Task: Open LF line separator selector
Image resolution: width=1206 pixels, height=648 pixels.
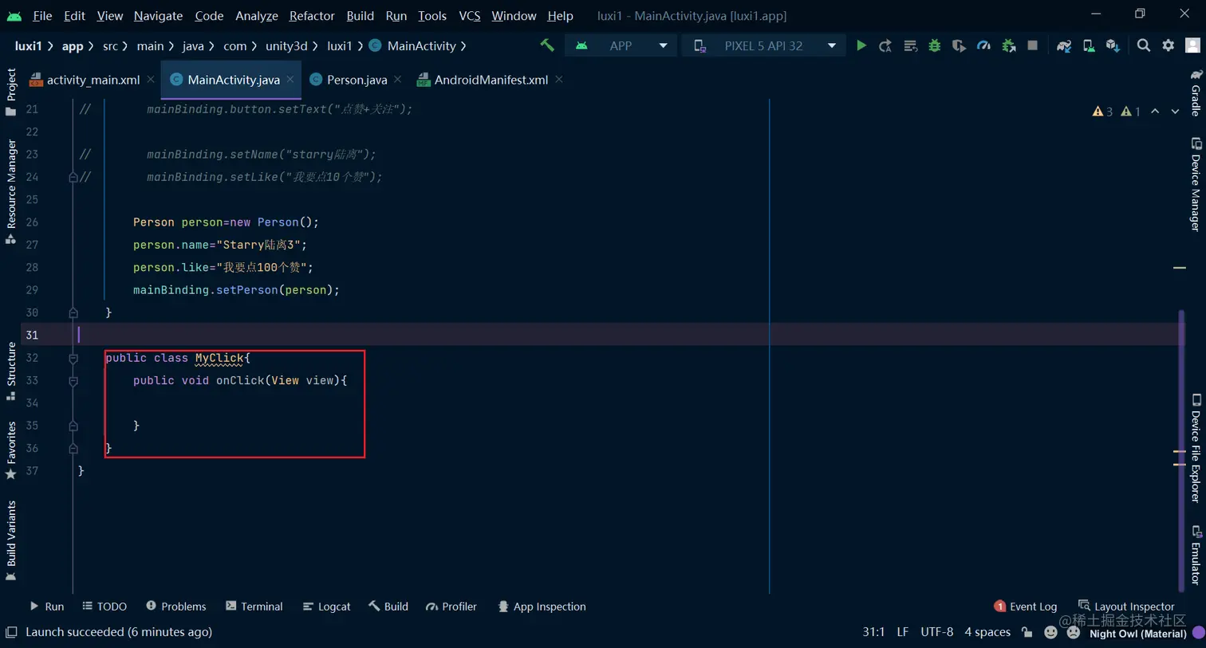Action: click(x=903, y=632)
